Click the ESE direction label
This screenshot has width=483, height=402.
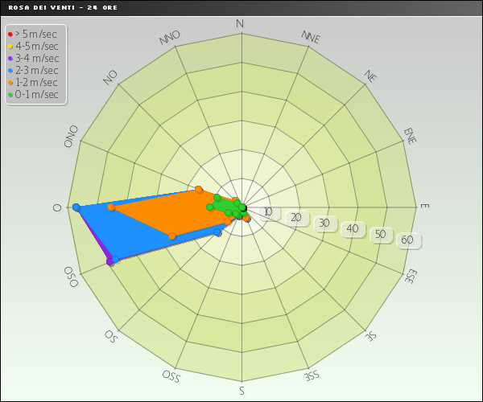(x=411, y=277)
